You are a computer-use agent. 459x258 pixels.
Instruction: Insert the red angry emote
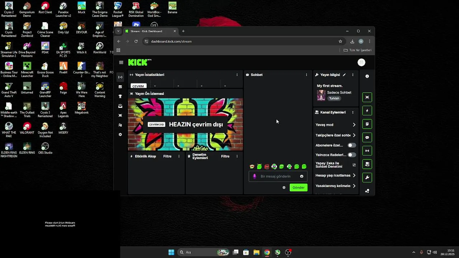[x=267, y=167]
